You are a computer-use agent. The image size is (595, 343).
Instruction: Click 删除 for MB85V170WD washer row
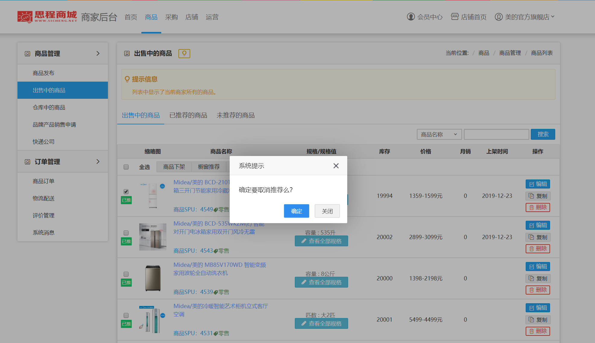538,290
